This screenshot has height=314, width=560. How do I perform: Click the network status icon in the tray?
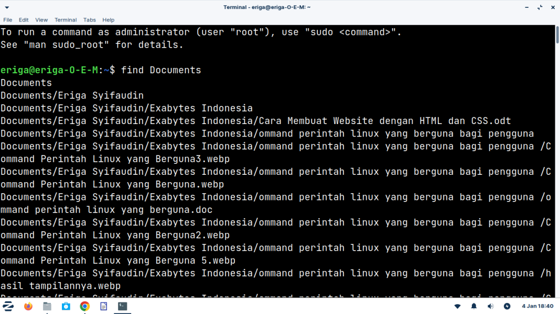point(457,306)
